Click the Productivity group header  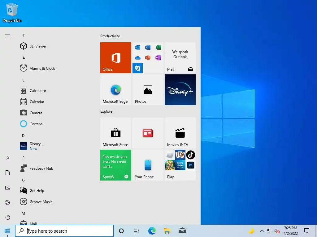[x=110, y=36]
